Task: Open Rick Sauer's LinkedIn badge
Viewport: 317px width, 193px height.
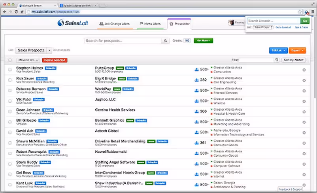Action: (x=42, y=78)
